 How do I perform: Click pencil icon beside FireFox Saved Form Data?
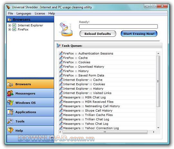(61, 75)
